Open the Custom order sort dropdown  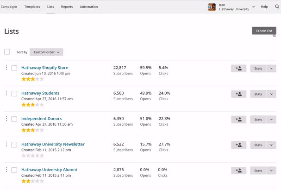coord(46,52)
